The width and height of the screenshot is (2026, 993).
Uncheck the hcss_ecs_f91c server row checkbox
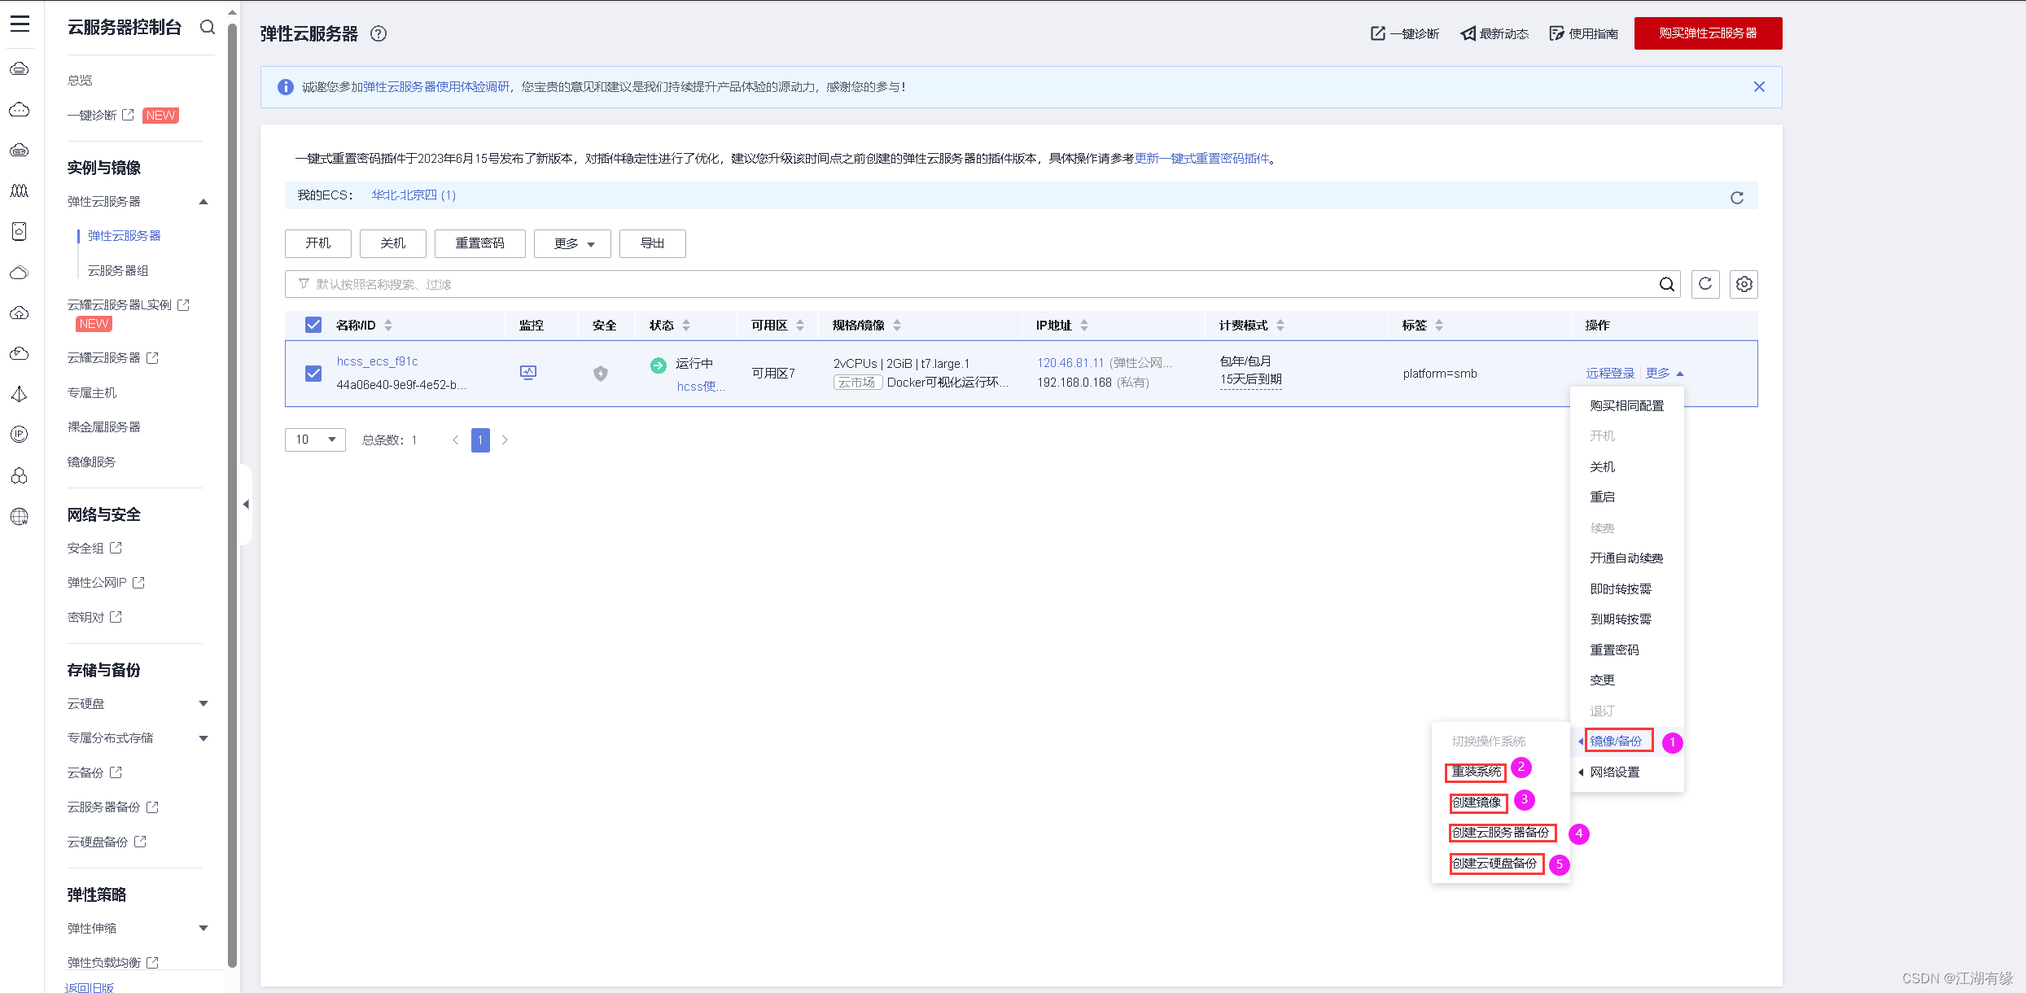(x=313, y=374)
